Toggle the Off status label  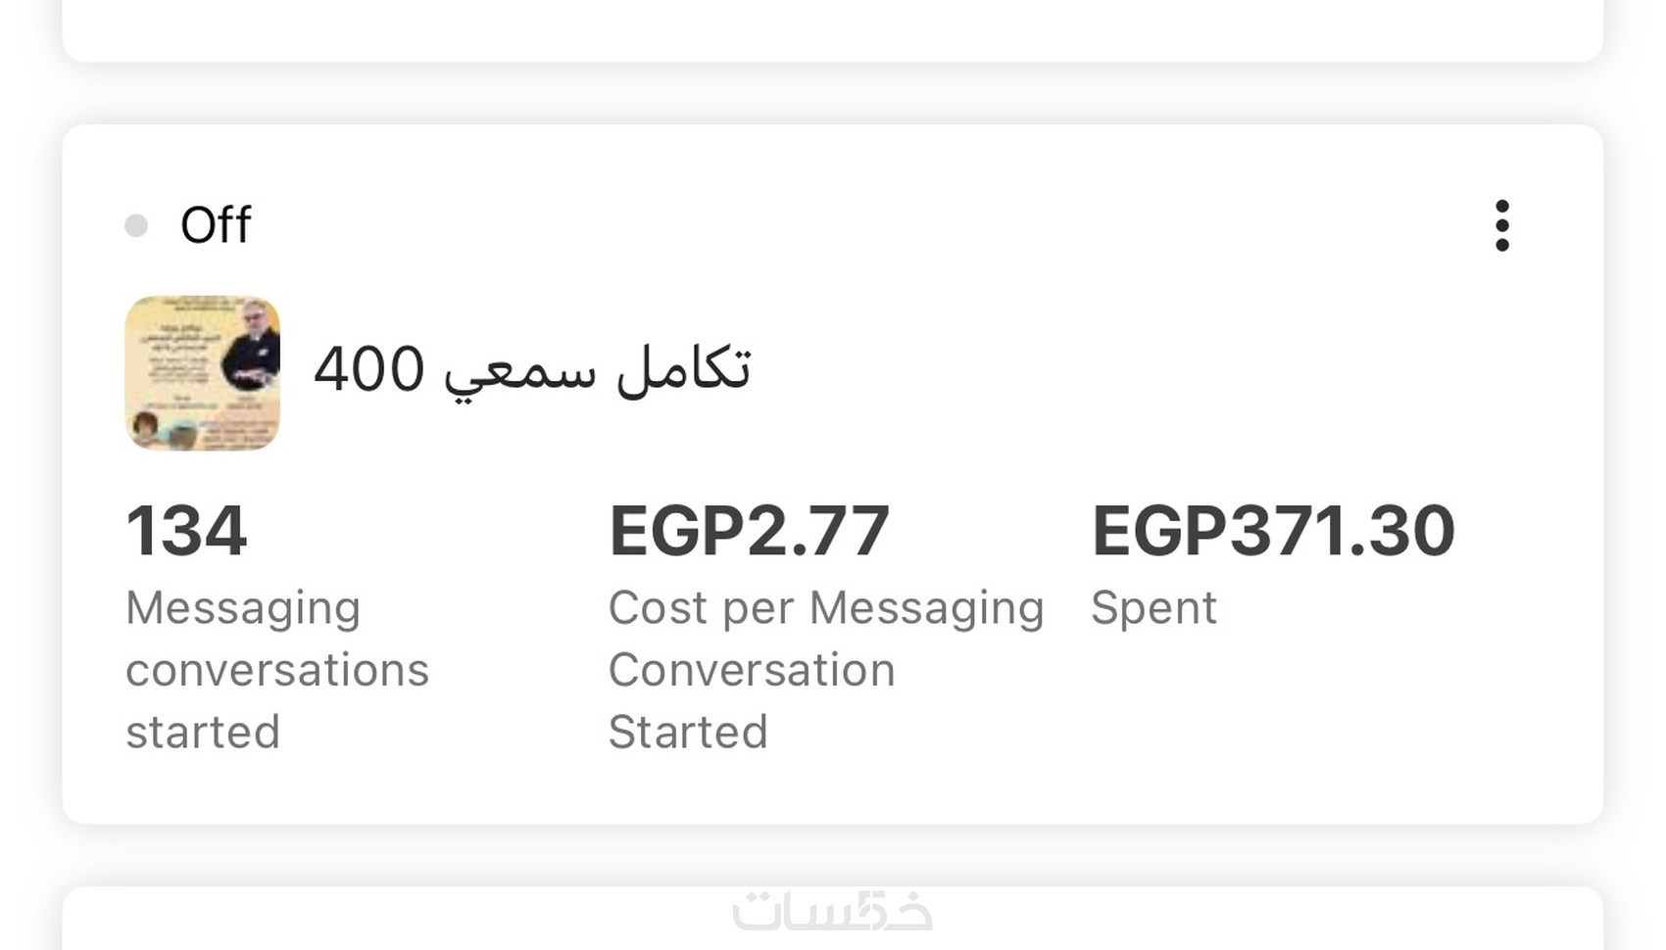click(216, 225)
